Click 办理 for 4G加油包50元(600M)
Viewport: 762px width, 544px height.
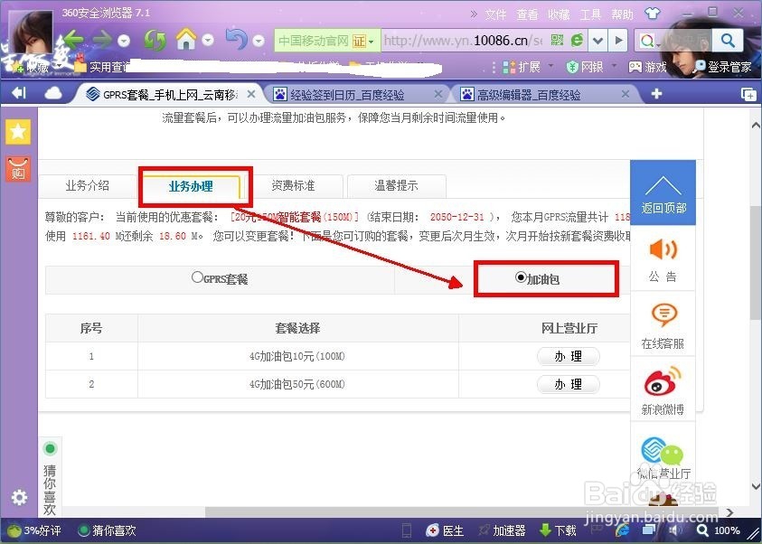[568, 385]
